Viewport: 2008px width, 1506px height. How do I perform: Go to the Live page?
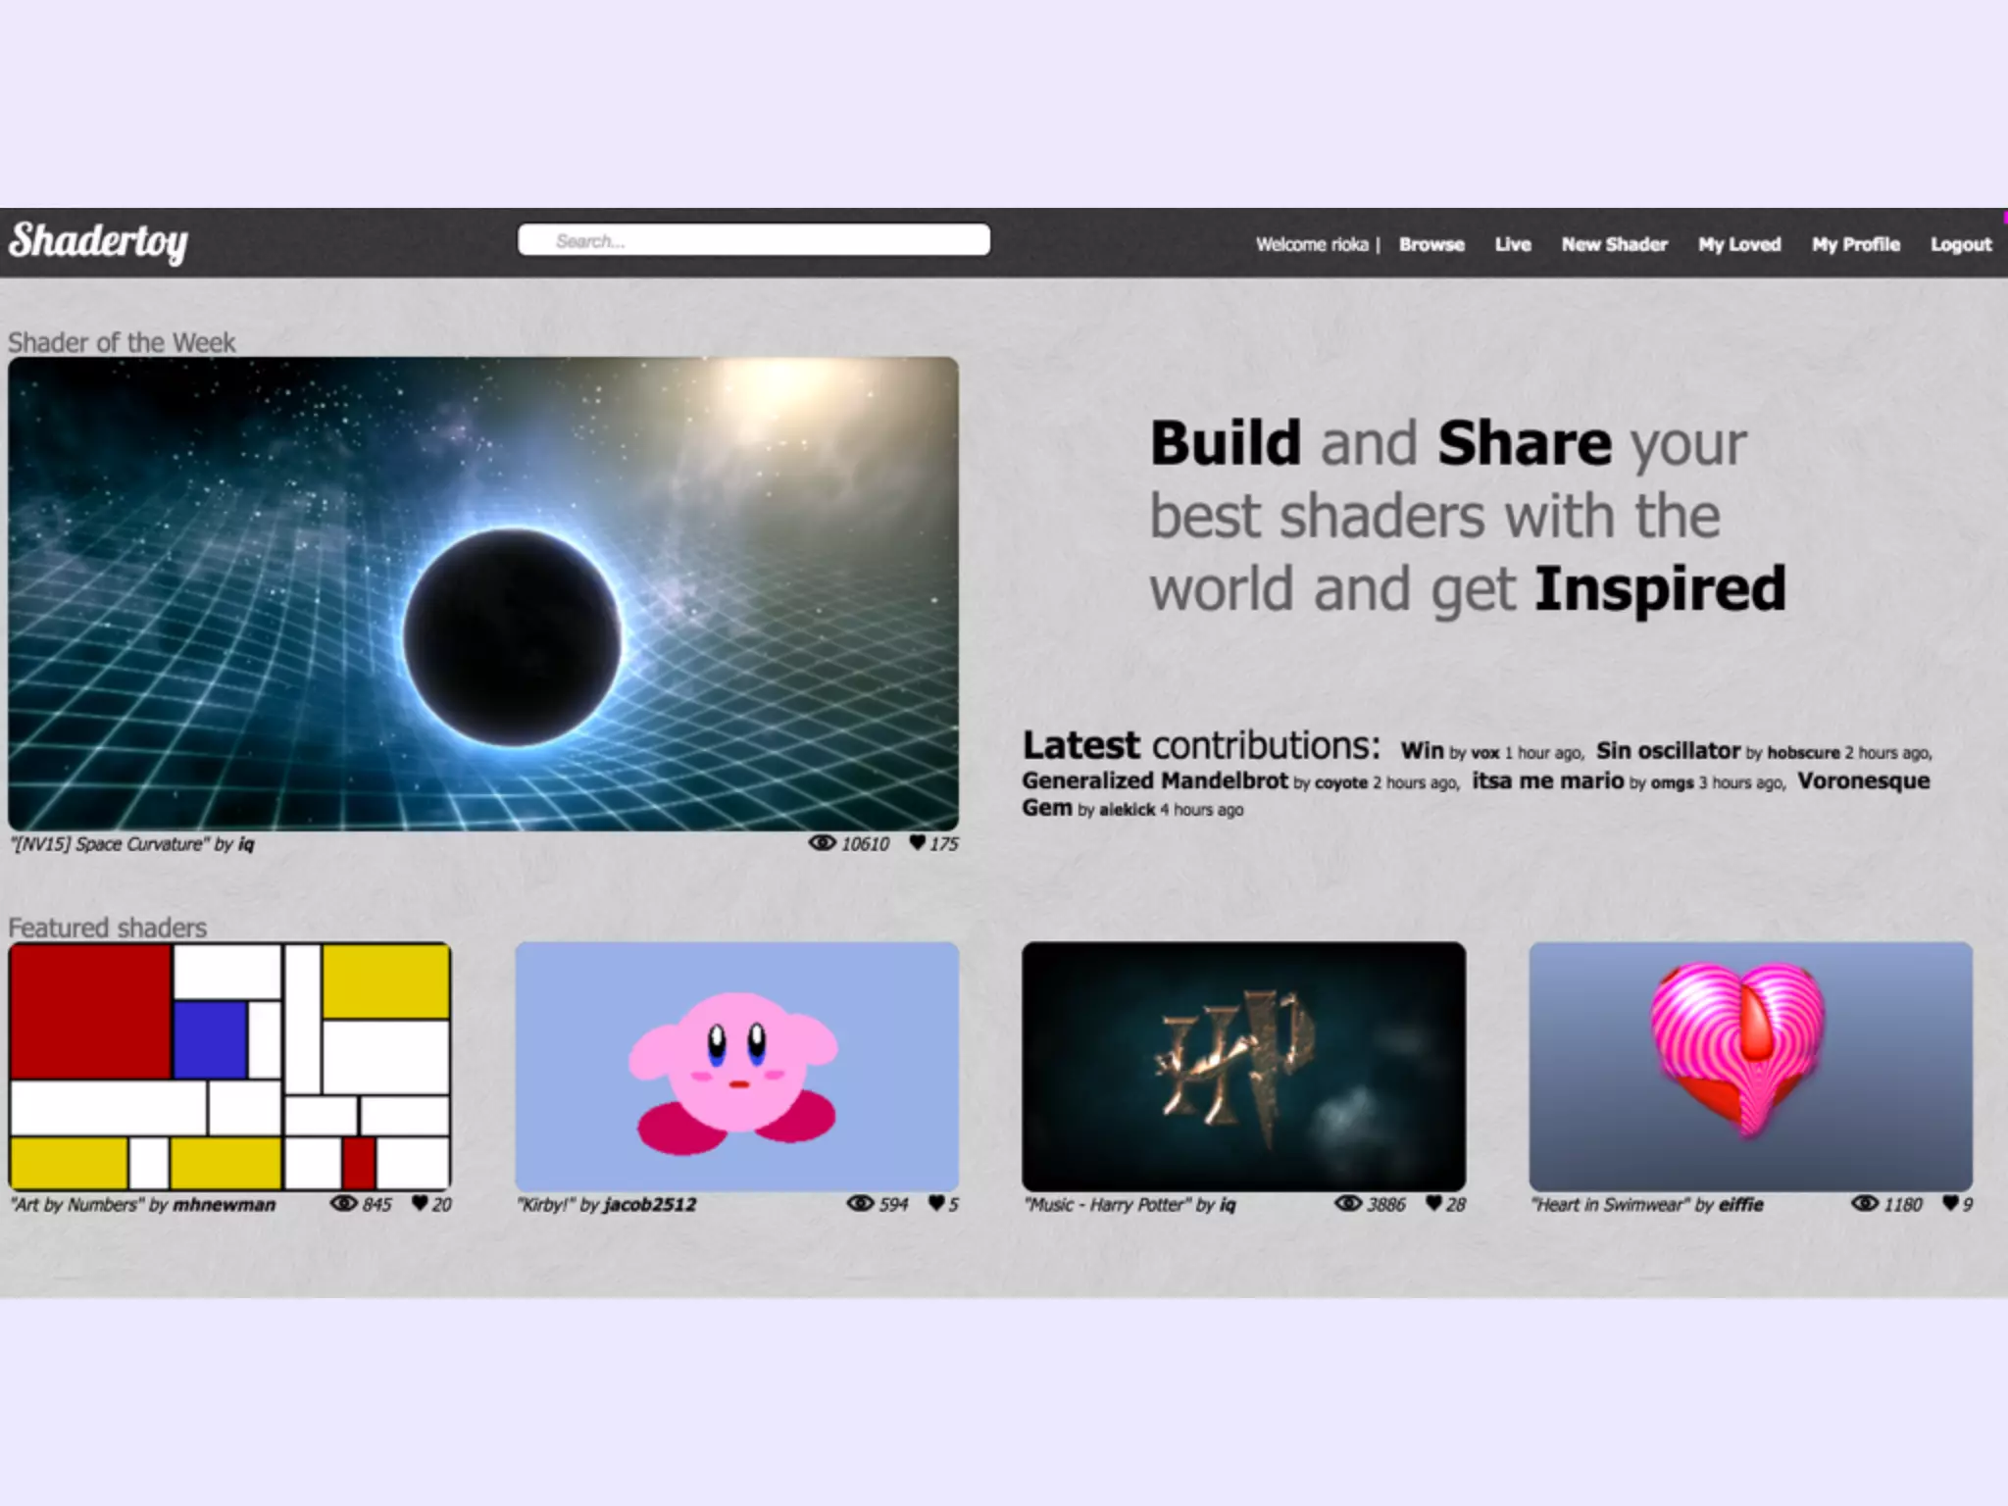point(1512,244)
